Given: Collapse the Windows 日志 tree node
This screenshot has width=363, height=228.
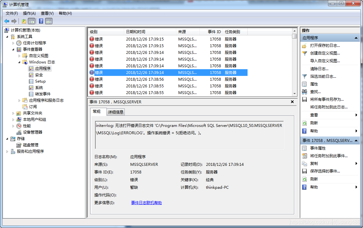Looking at the screenshot, I should [19, 62].
